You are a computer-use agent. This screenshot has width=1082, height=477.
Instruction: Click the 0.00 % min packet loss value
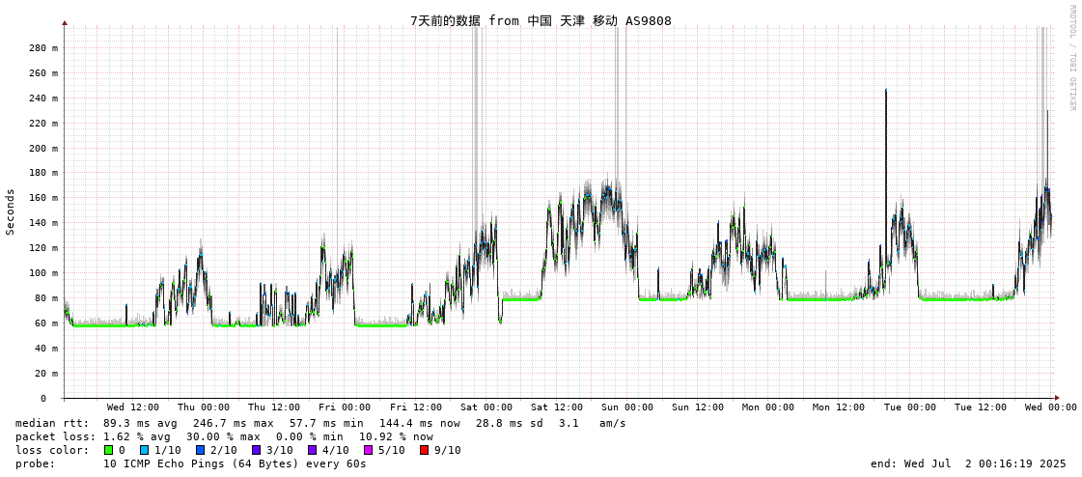(313, 437)
